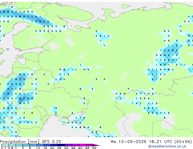Click the '45' legend scale label
The image size is (193, 149).
[x=87, y=148]
